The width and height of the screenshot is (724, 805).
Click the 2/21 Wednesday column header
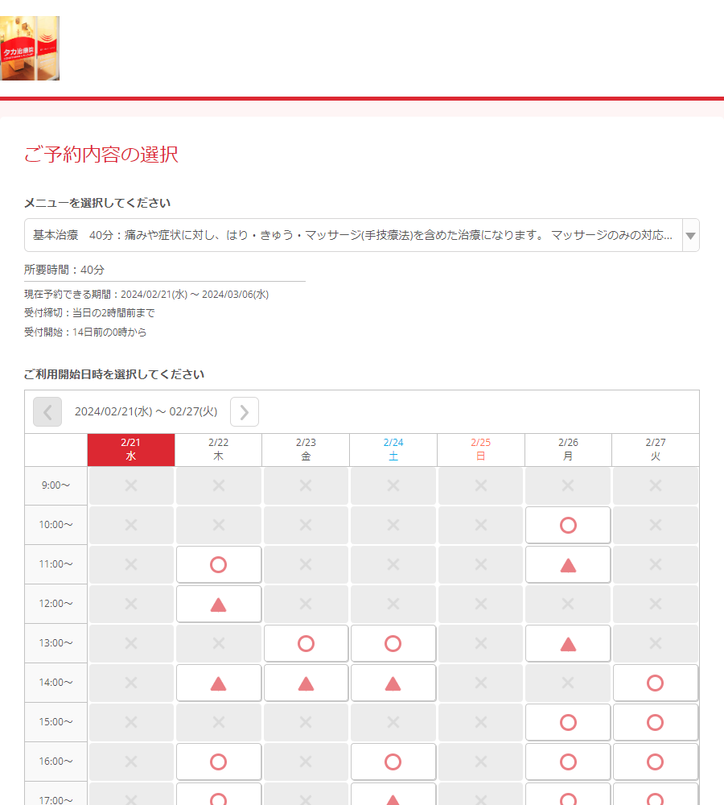pos(130,449)
